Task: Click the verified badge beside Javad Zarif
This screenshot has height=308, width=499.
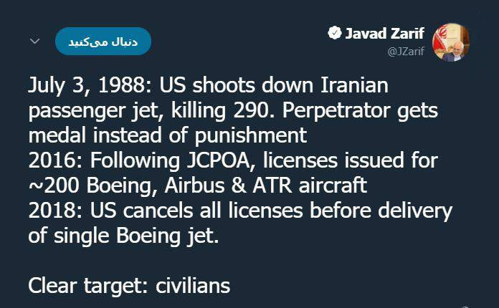Action: pos(335,33)
